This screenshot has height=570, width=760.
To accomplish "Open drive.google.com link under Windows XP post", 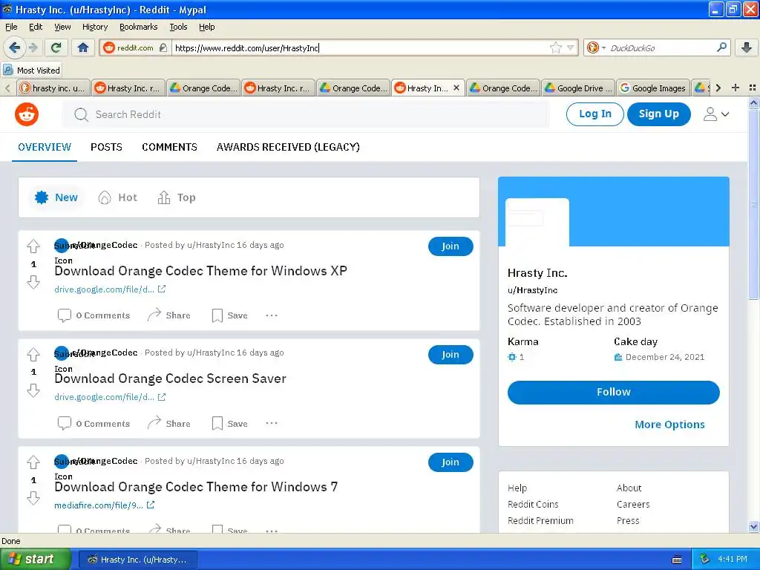I will tap(110, 289).
